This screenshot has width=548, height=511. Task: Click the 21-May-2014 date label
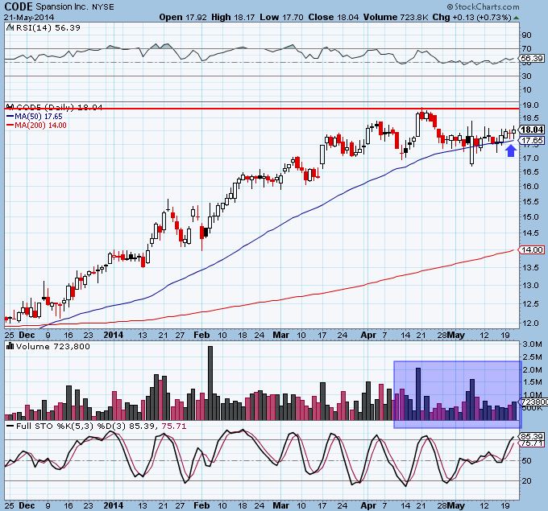tap(29, 17)
